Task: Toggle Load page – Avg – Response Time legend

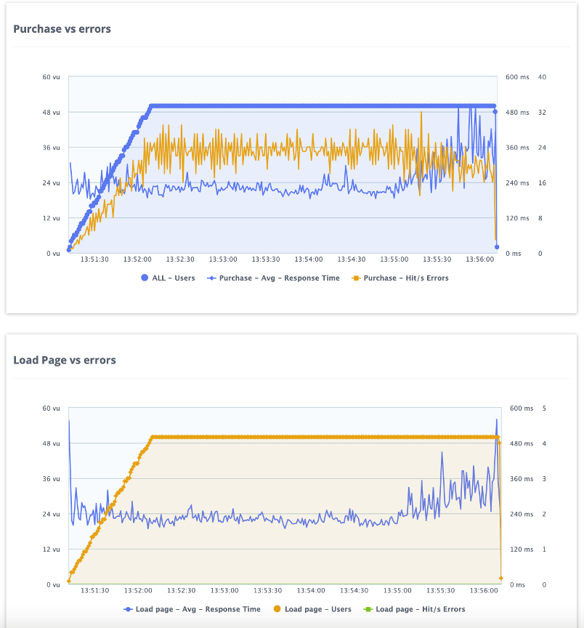Action: coord(192,609)
